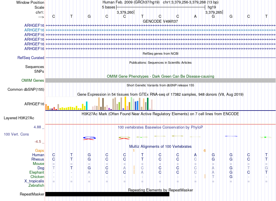Click the Sequences SNPs track label
Screen dimensions: 276x201
pos(35,69)
